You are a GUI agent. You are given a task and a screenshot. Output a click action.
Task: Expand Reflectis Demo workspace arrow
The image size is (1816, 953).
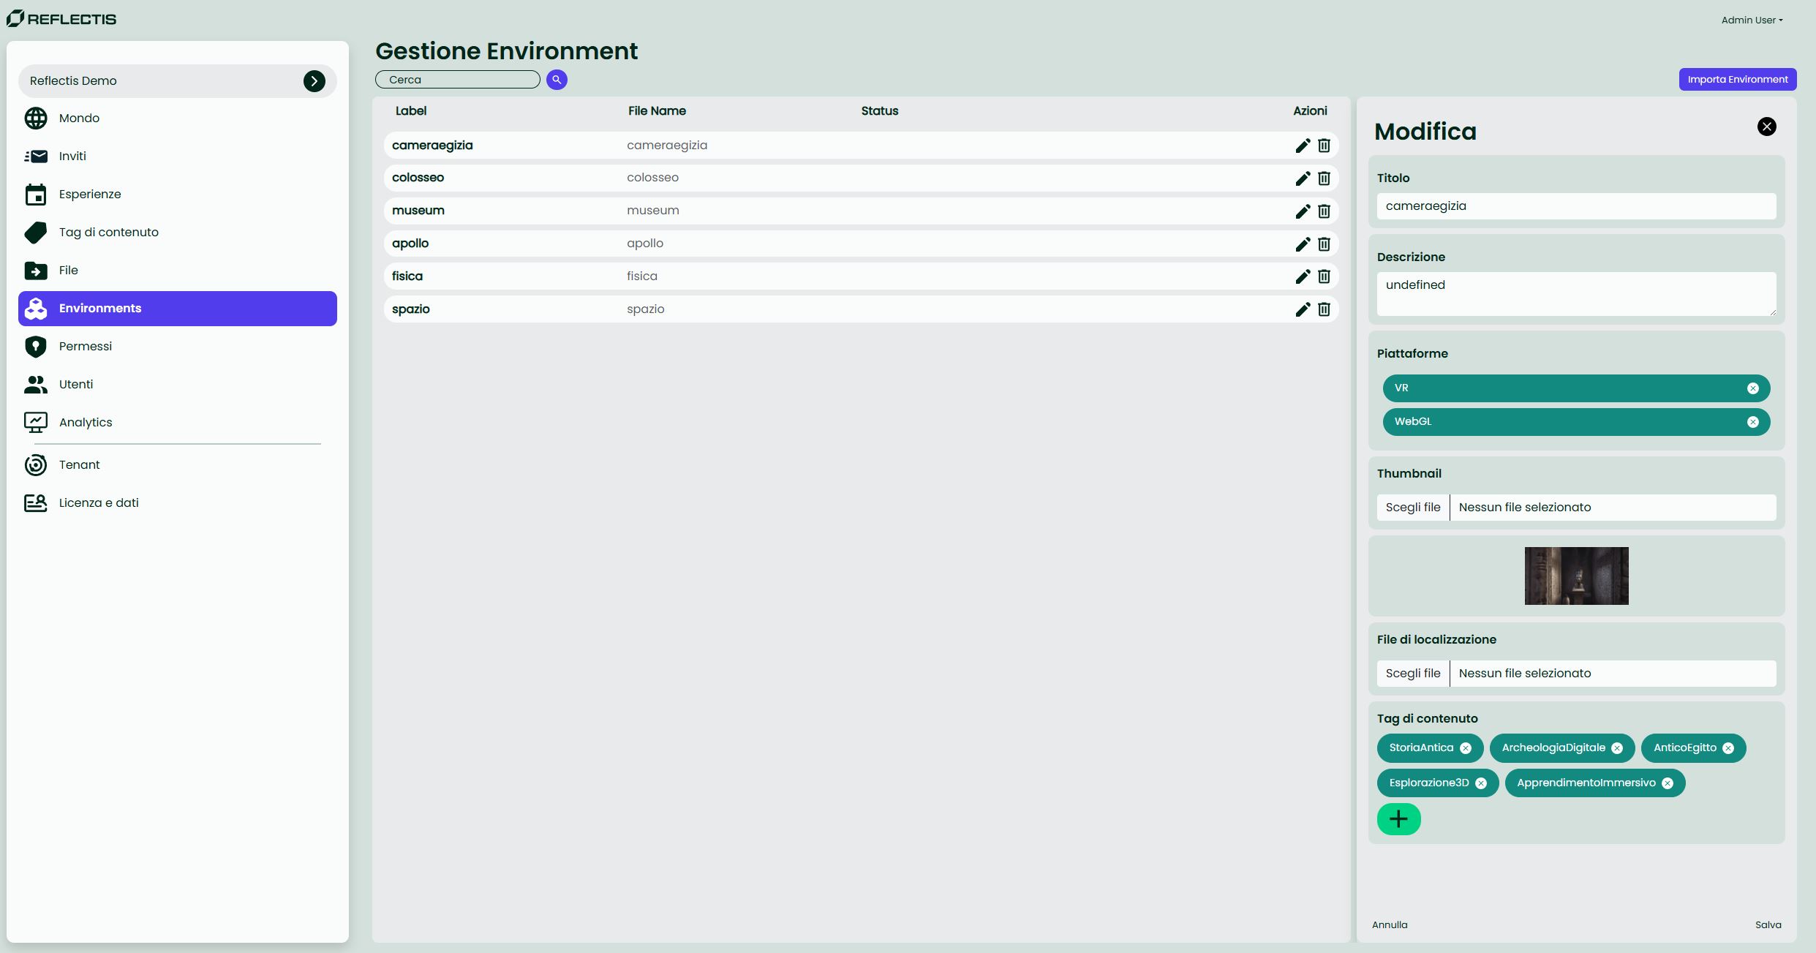coord(314,81)
